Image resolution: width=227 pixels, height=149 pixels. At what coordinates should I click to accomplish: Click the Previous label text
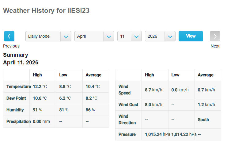pyautogui.click(x=11, y=46)
